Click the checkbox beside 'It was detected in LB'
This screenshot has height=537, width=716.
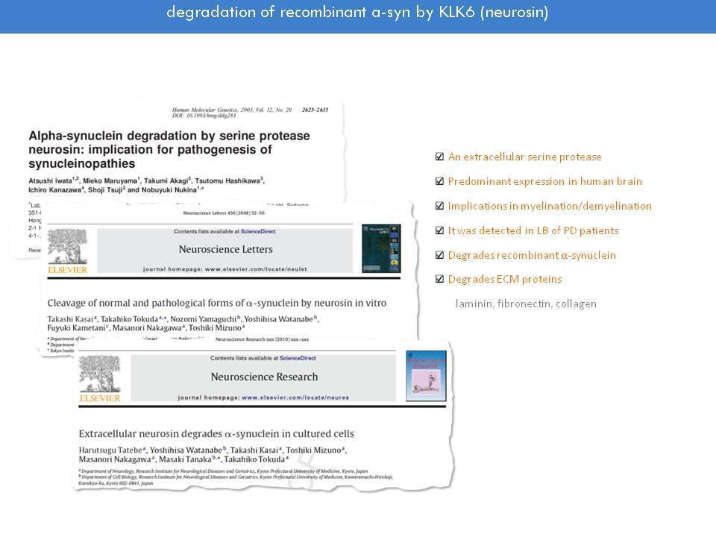point(439,230)
